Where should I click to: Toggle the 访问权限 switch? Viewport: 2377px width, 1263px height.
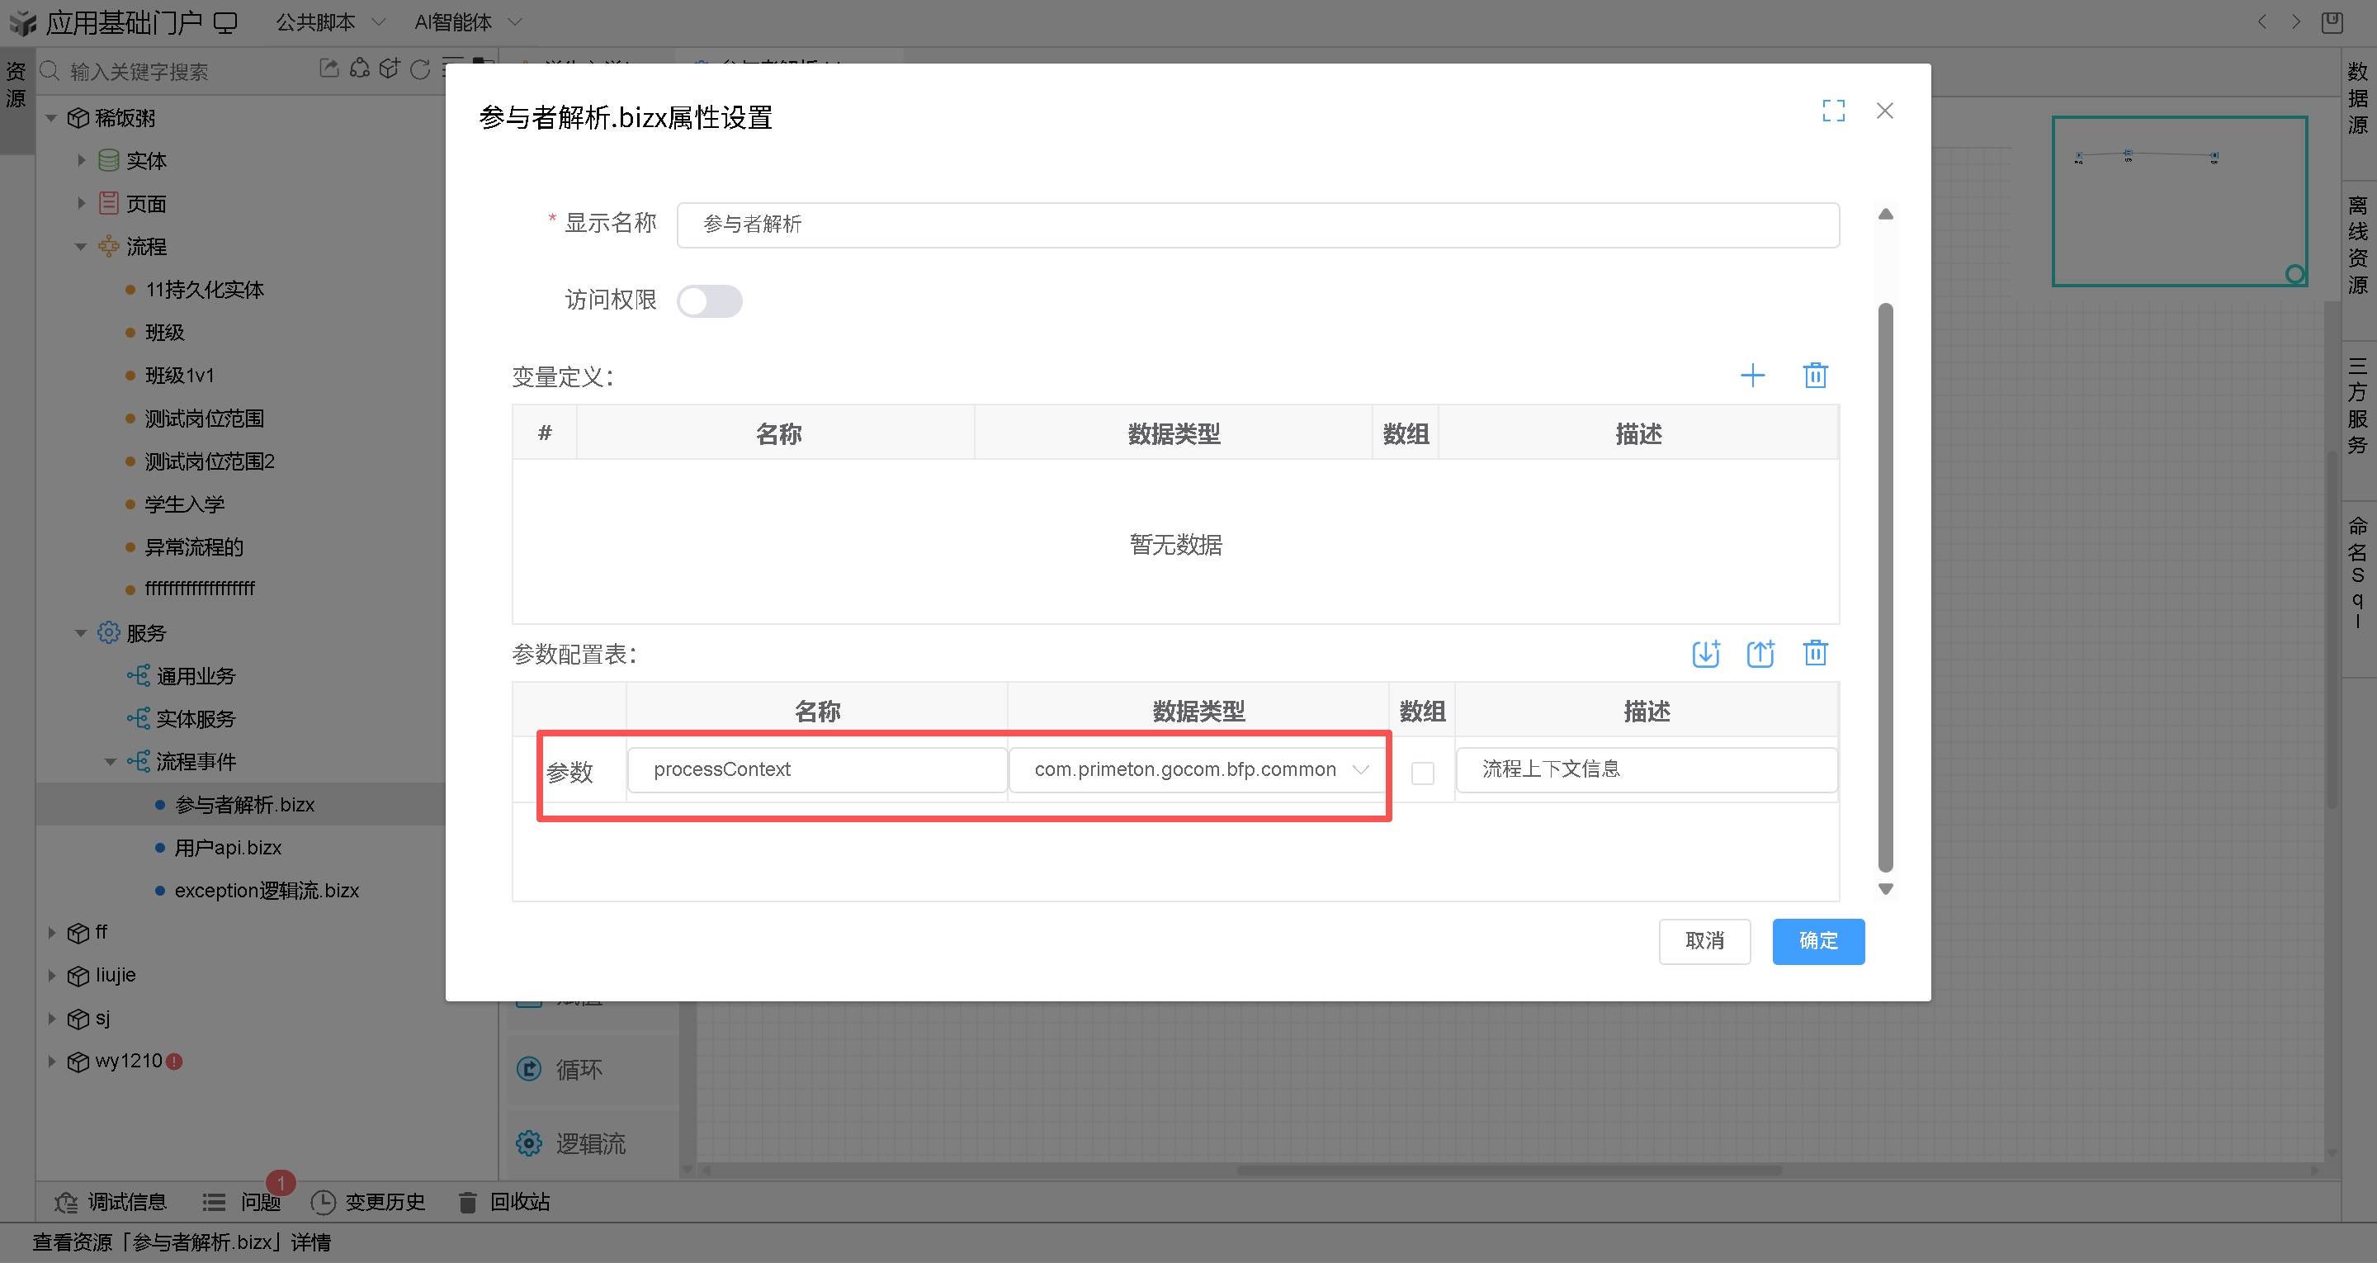click(709, 301)
